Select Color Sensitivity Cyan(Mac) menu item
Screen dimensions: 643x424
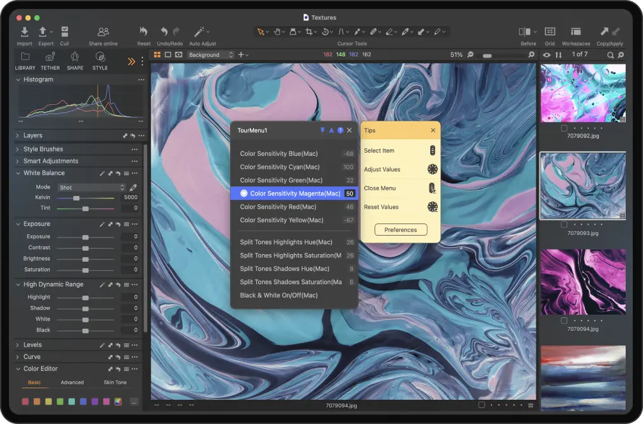(294, 167)
